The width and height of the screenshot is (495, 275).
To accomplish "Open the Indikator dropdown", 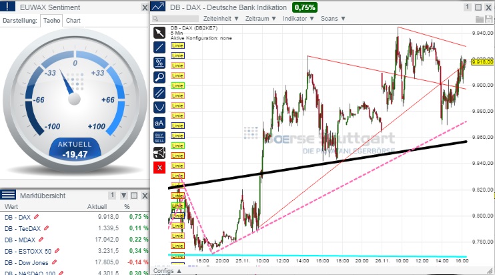I will (x=298, y=19).
